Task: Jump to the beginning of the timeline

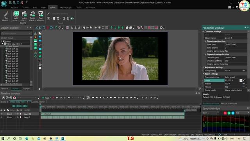Action: 93,98
